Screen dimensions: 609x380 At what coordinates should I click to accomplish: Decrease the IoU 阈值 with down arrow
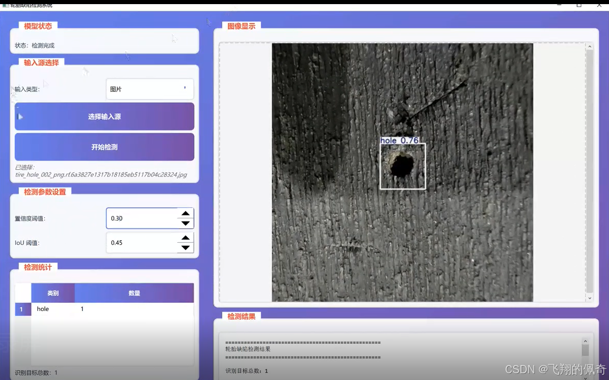[186, 248]
